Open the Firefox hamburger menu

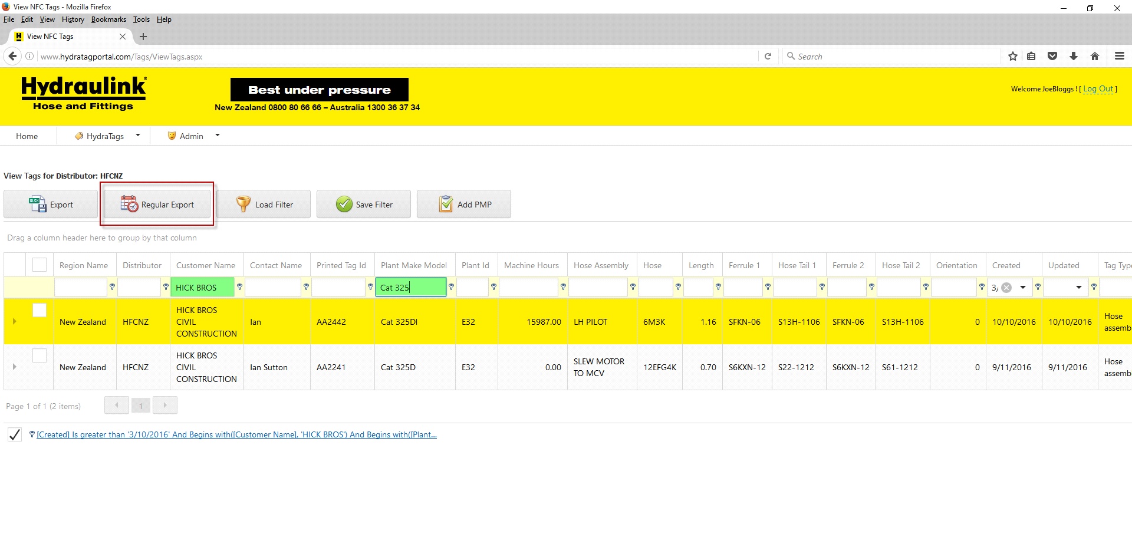point(1120,57)
